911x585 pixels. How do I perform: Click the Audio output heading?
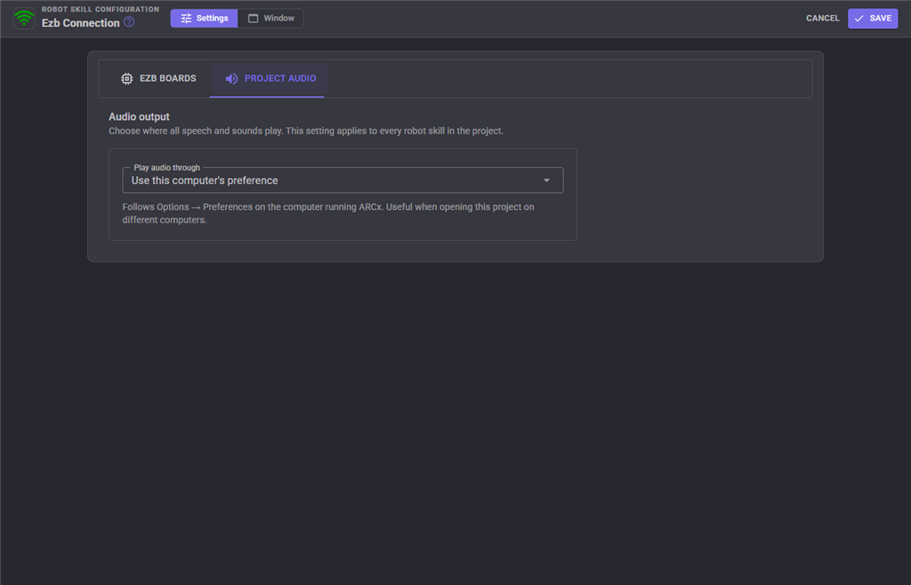pyautogui.click(x=139, y=116)
